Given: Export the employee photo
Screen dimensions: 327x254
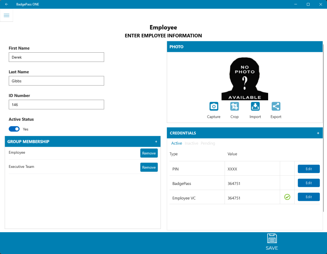Looking at the screenshot, I should coord(276,106).
